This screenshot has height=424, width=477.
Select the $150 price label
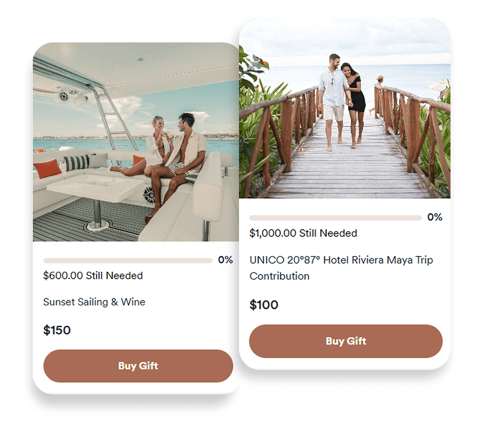57,330
